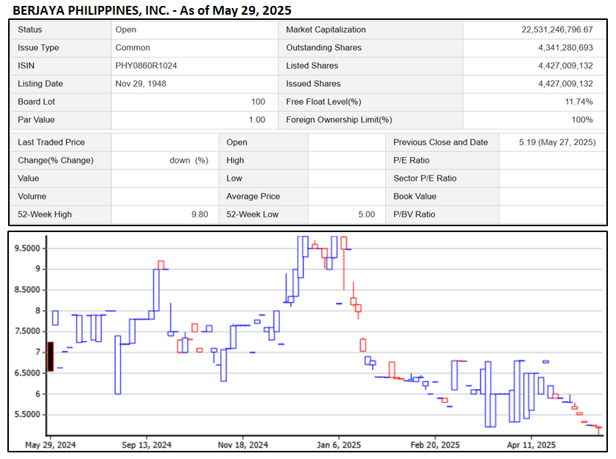
Task: Click the "7.5000" price axis label
Action: click(x=27, y=332)
